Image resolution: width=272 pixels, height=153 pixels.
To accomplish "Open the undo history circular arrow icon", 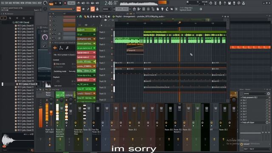I will point(211,3).
